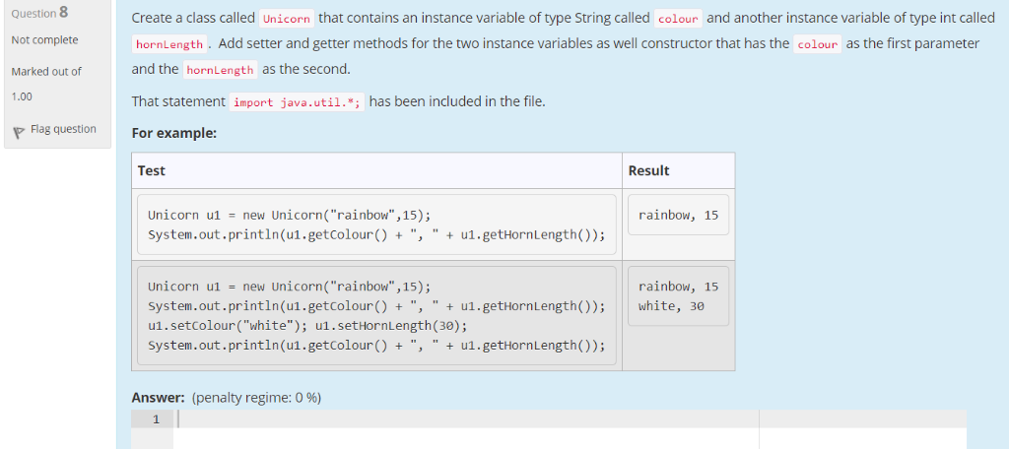Click the hornLength code tag before 'Add setter'
This screenshot has height=449, width=1009.
coord(169,44)
